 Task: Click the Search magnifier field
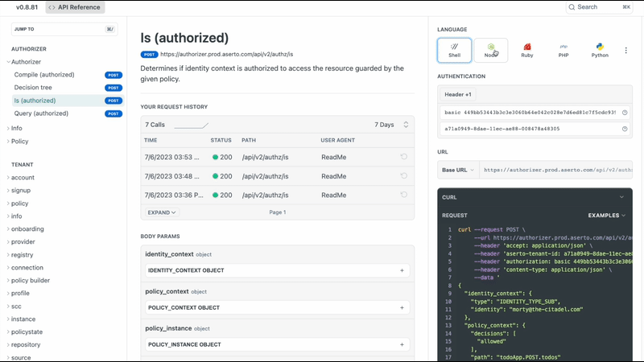599,7
